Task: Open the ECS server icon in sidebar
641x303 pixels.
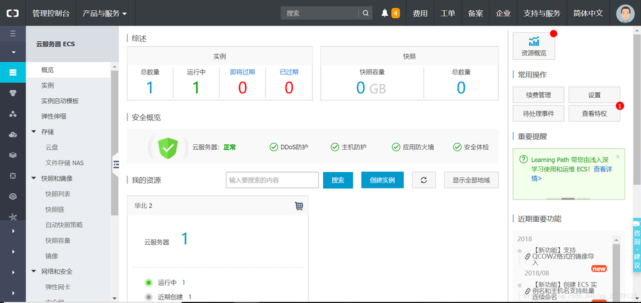Action: (13, 72)
